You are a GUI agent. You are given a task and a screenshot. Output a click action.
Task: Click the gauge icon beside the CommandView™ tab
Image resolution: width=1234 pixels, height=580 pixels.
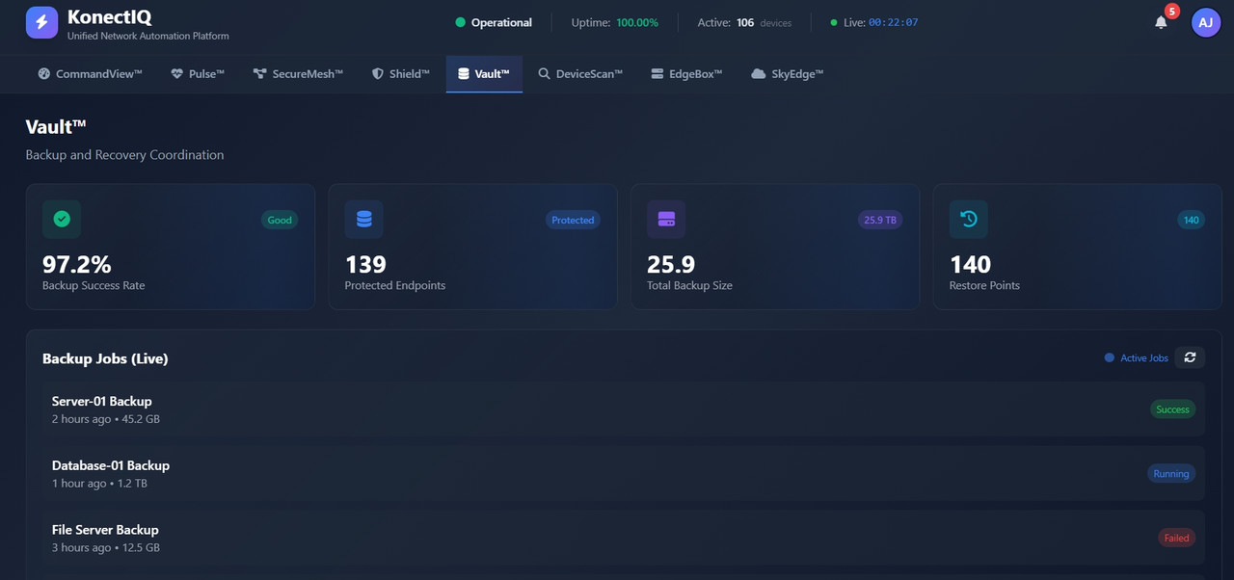[x=44, y=74]
